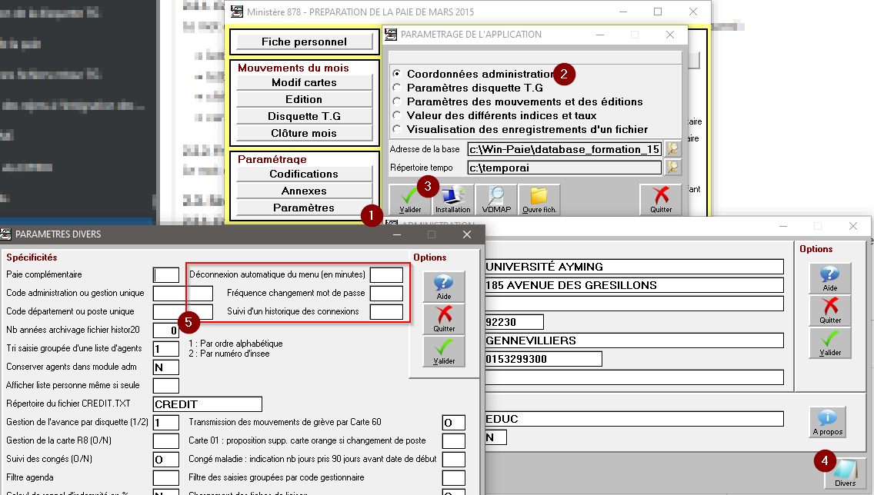Open the Codifications settings button
The width and height of the screenshot is (874, 495).
pos(304,174)
